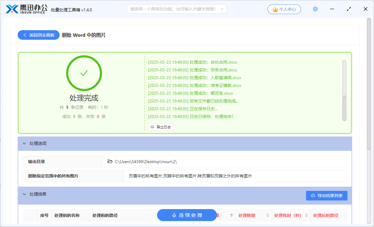Click log line 准考证模板.docx
The width and height of the screenshot is (374, 227).
coord(195,85)
